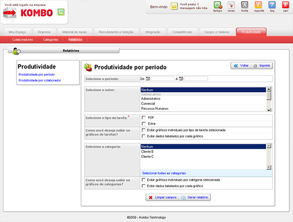Choose Cliente B in the categoria list
The image size is (293, 222).
coord(147,152)
